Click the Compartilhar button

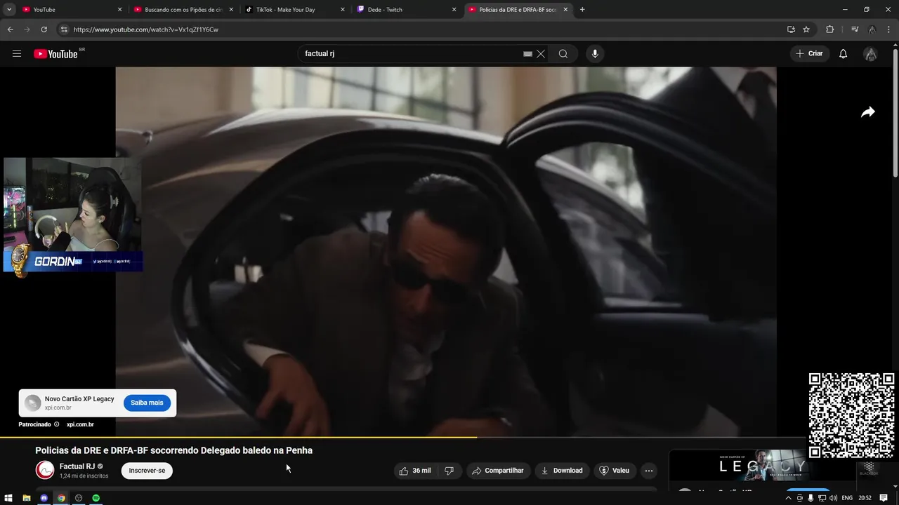[x=498, y=471]
